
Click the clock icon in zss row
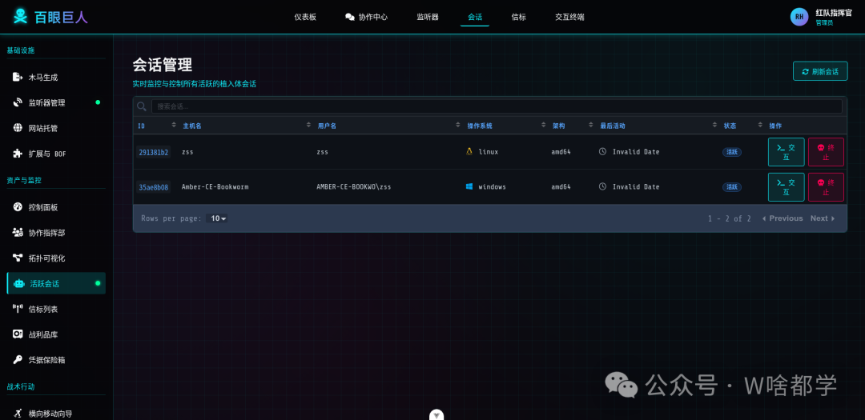point(602,151)
